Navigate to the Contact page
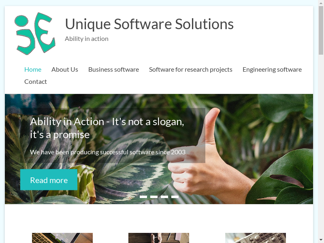Viewport: 324px width, 243px height. [36, 82]
